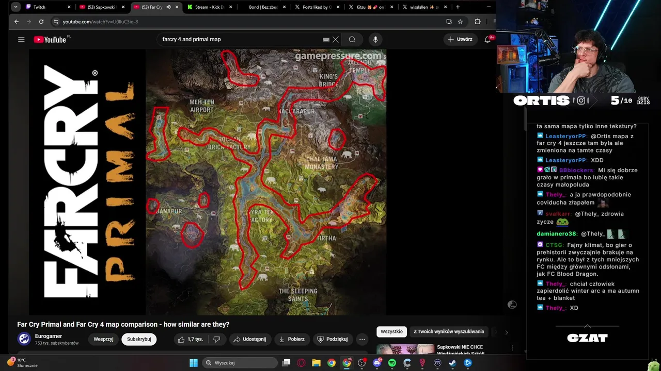View site information icon in address bar

pyautogui.click(x=56, y=22)
